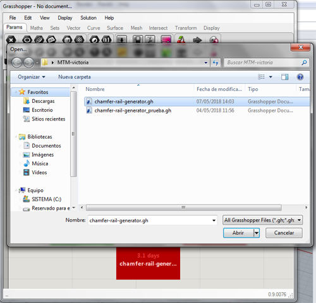This screenshot has width=316, height=303.
Task: Change the file view layout icon
Action: click(262, 77)
